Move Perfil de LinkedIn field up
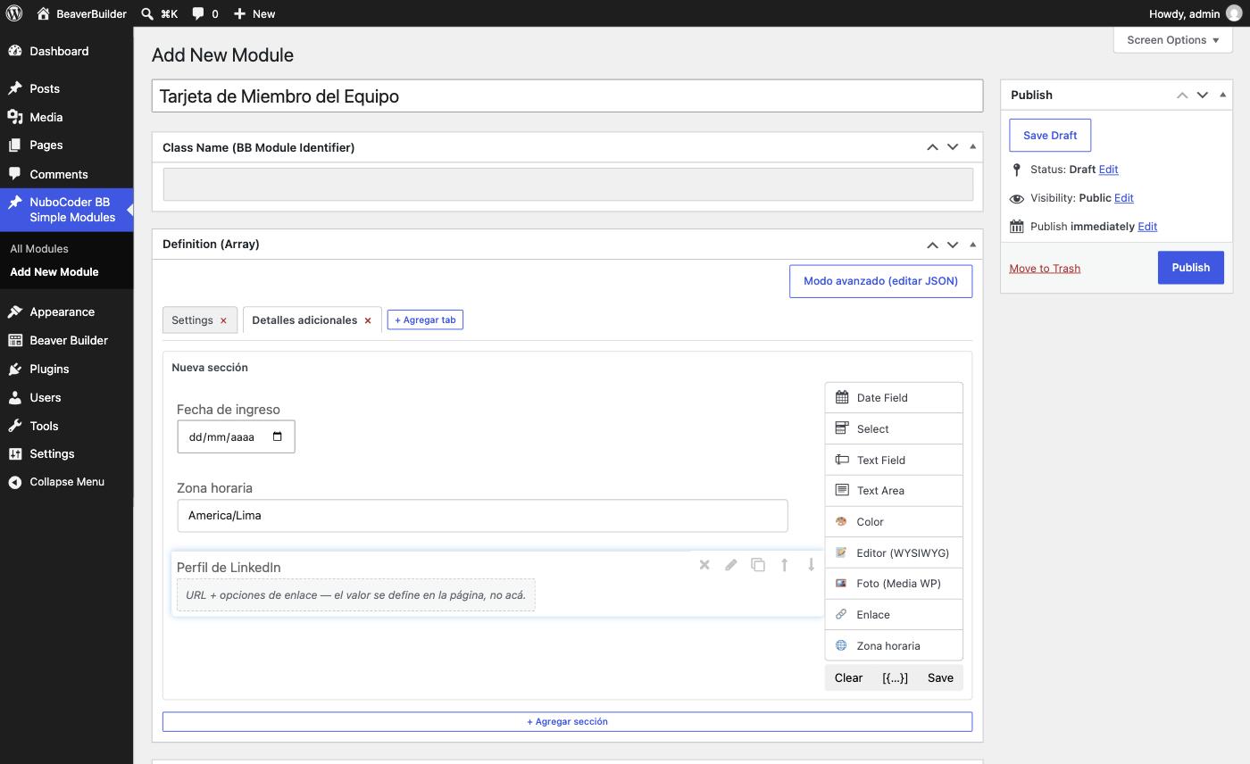This screenshot has height=764, width=1250. tap(785, 565)
